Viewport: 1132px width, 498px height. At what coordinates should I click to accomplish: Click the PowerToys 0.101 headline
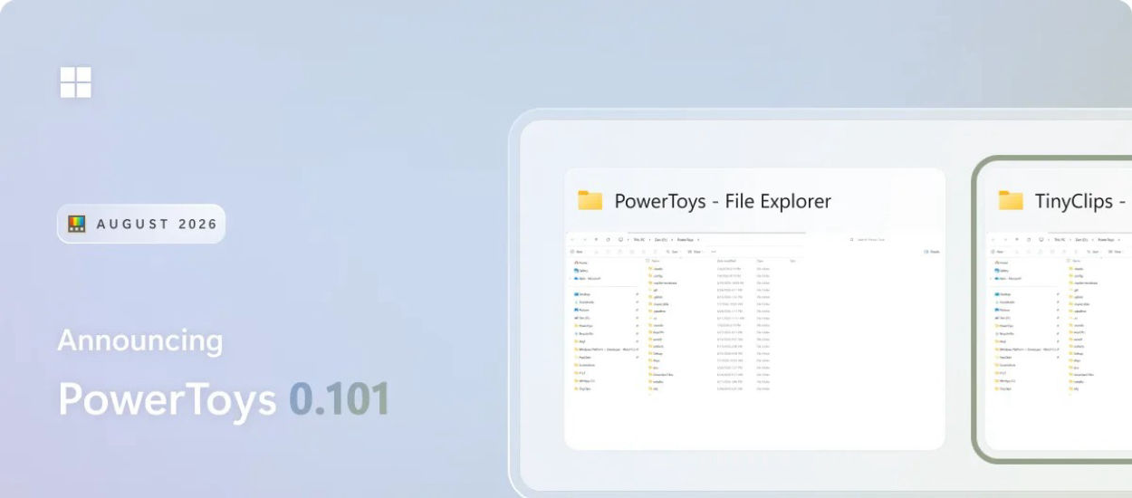tap(224, 399)
